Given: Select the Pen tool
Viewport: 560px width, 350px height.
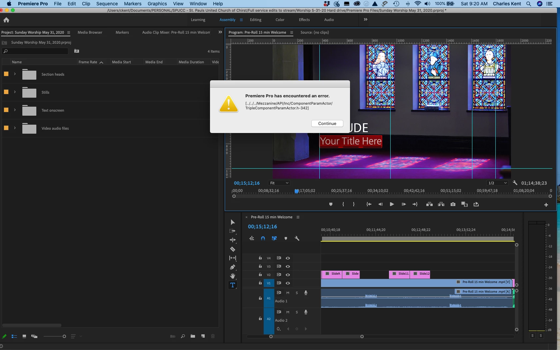Looking at the screenshot, I should (233, 267).
